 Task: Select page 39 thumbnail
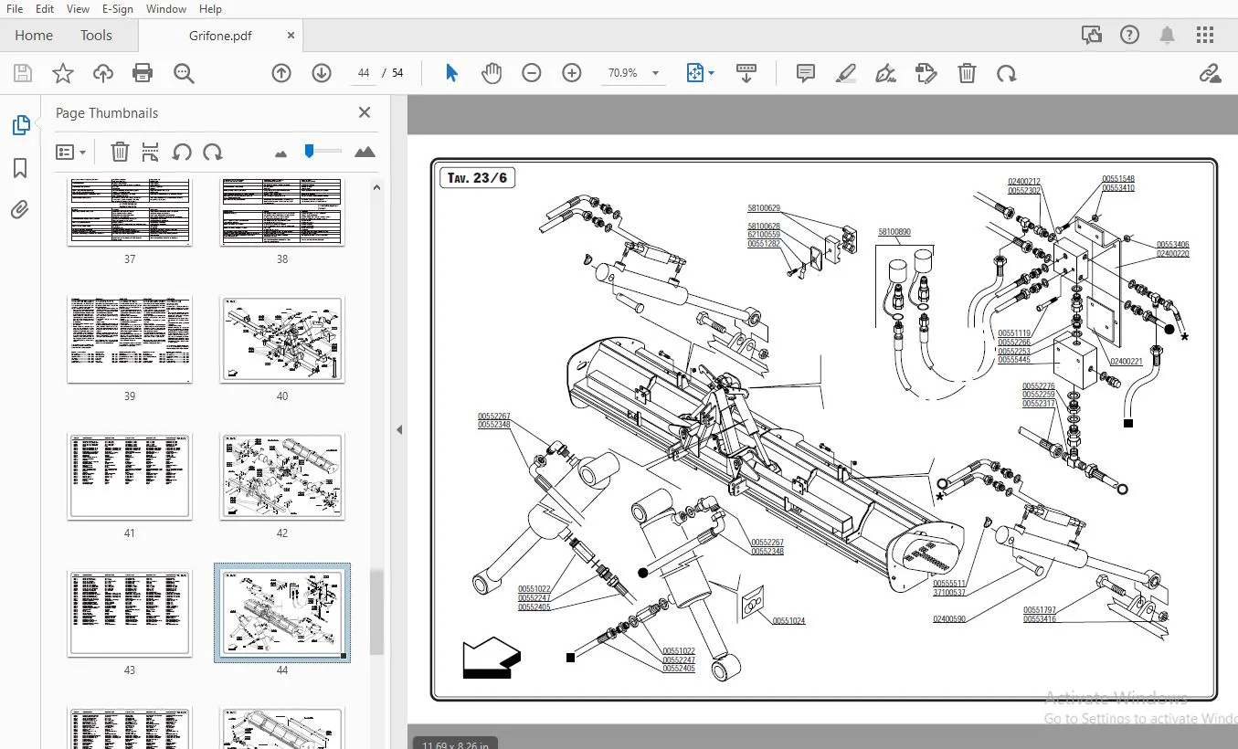coord(130,339)
